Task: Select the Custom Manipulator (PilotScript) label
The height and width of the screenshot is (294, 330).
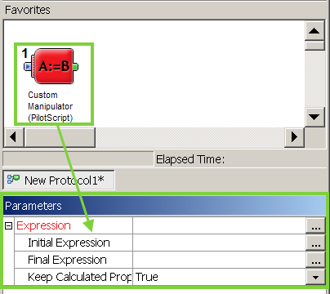Action: pos(51,106)
